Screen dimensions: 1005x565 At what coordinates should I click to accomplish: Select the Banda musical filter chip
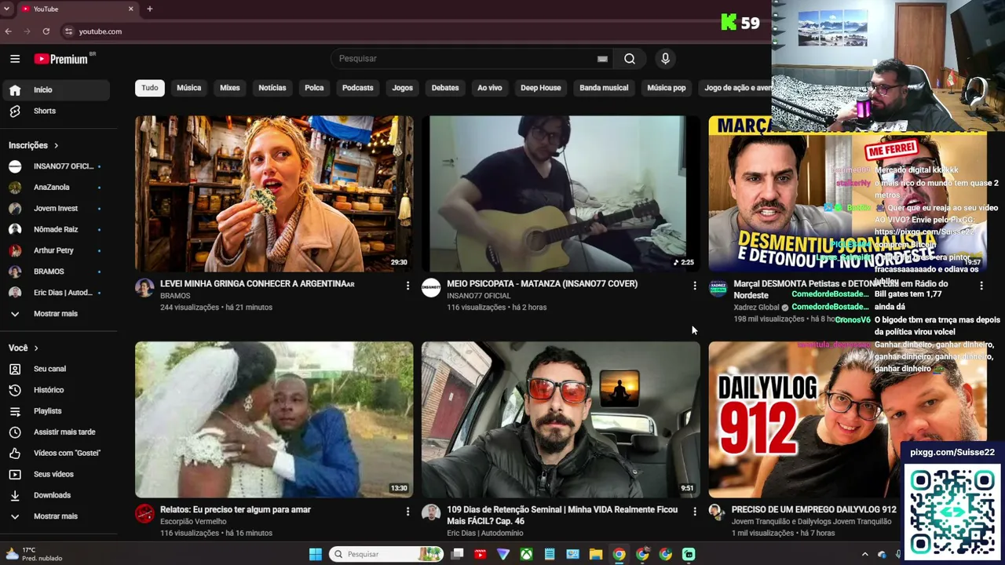tap(604, 88)
